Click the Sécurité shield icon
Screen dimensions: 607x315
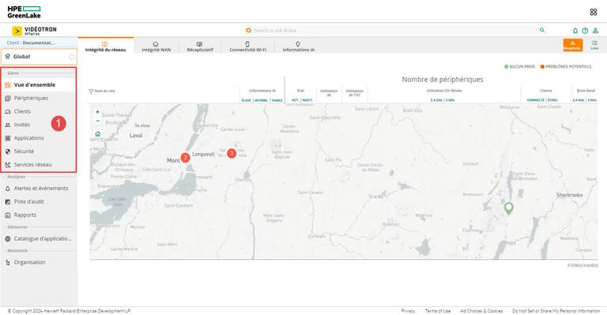7,152
